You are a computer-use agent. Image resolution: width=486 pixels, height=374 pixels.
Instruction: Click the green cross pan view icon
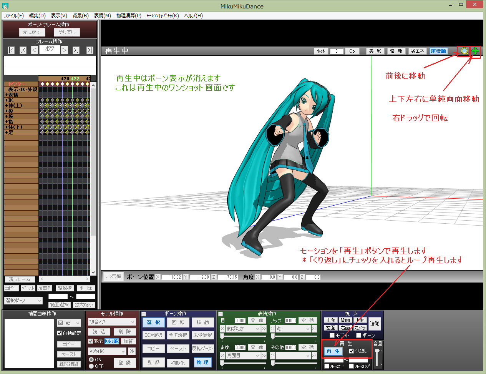(x=475, y=51)
